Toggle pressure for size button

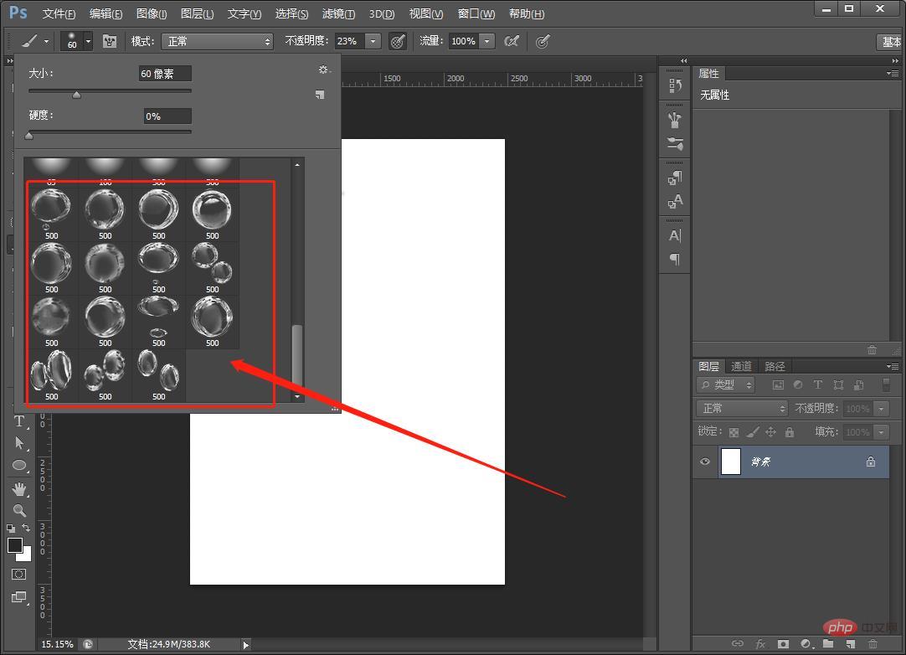pos(542,41)
